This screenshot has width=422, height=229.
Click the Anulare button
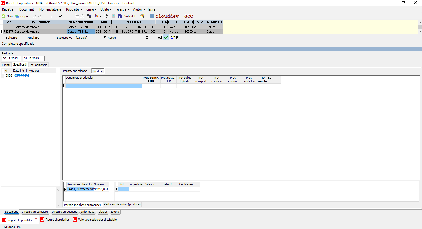[x=33, y=38]
